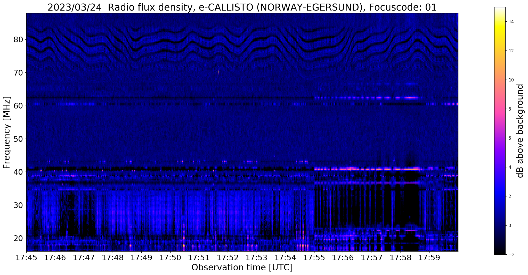This screenshot has height=275, width=528.
Task: Click the 17:45 time tick label
Action: pos(26,258)
